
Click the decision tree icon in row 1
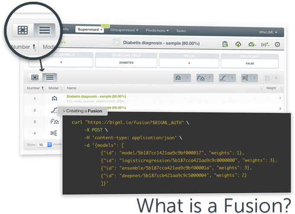55,98
